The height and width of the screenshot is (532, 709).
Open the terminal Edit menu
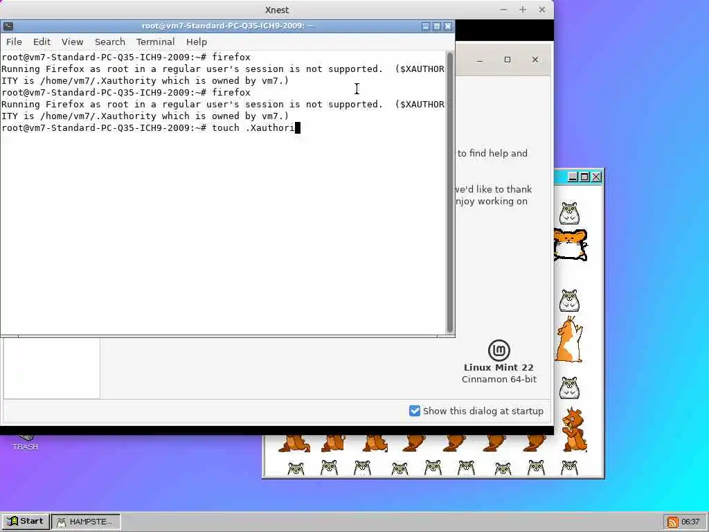pos(42,42)
